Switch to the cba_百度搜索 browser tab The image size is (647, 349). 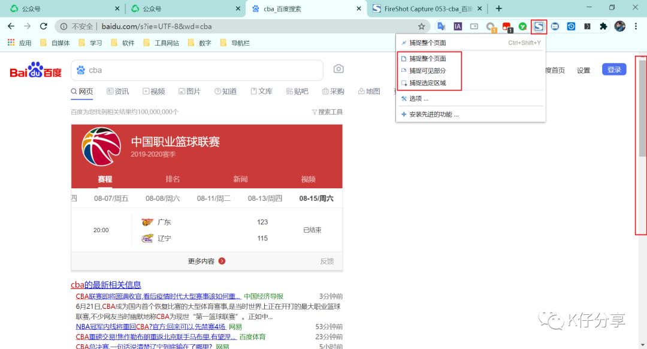tap(306, 8)
